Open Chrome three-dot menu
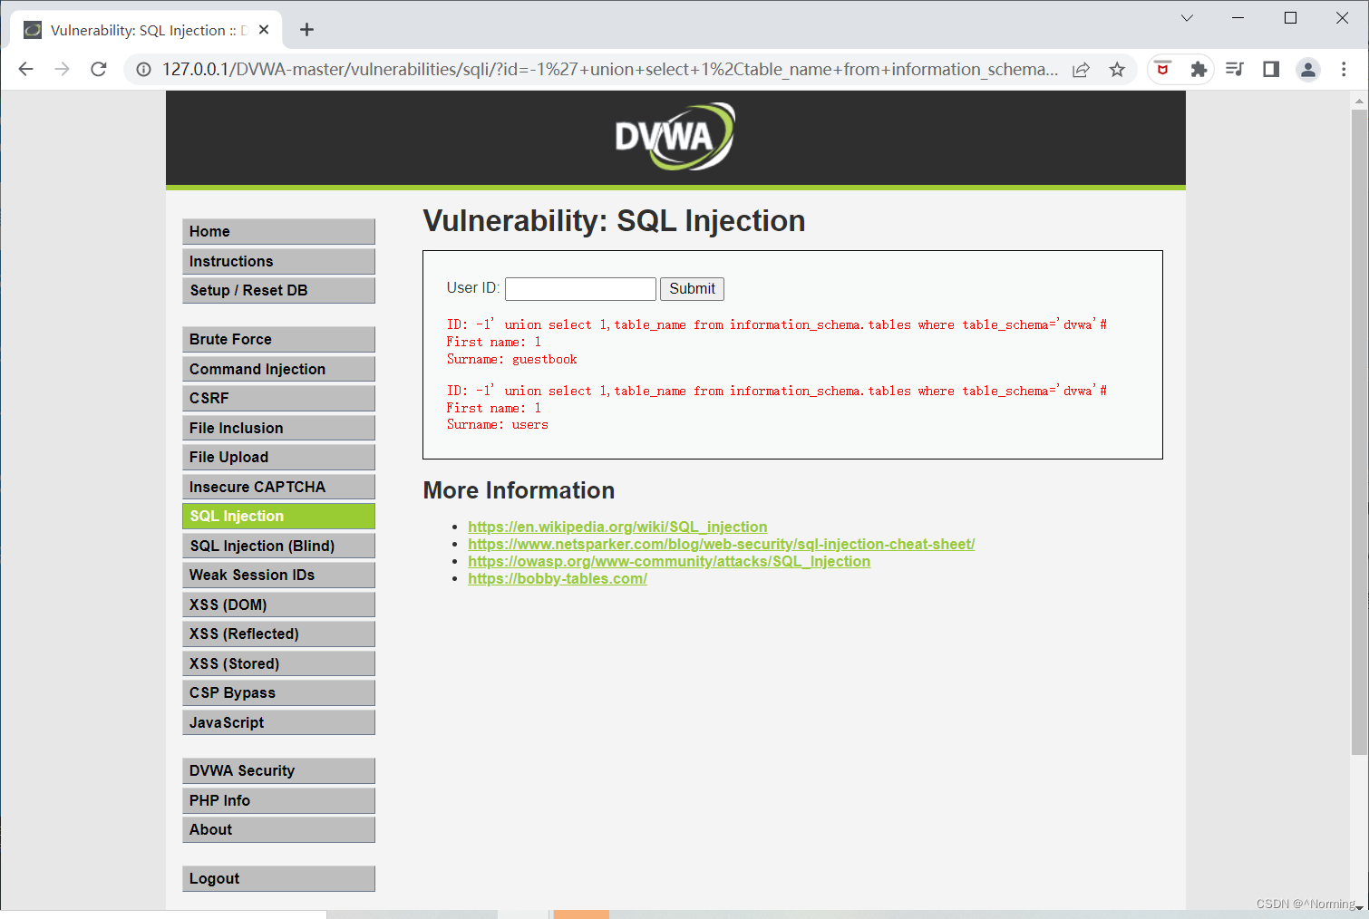This screenshot has width=1369, height=919. [1344, 69]
